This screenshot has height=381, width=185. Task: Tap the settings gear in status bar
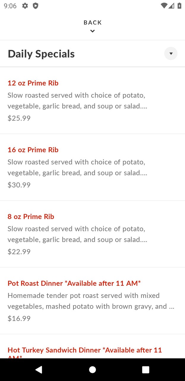coord(25,6)
